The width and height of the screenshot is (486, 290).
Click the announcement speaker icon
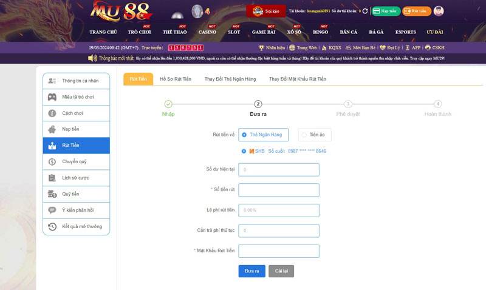[x=92, y=58]
